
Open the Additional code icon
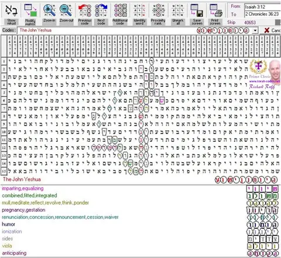(120, 11)
